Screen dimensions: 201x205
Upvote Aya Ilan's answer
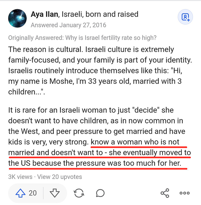click(21, 193)
